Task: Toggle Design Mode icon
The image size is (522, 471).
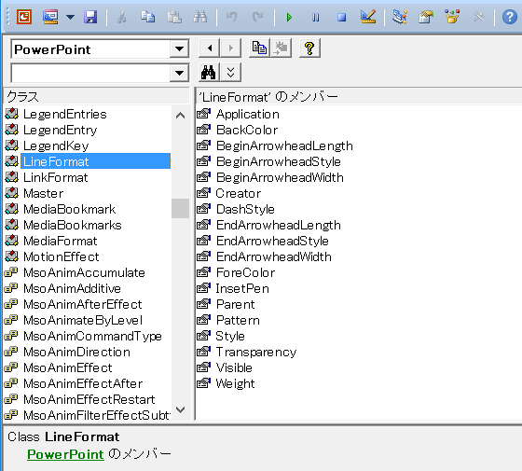Action: [x=368, y=17]
